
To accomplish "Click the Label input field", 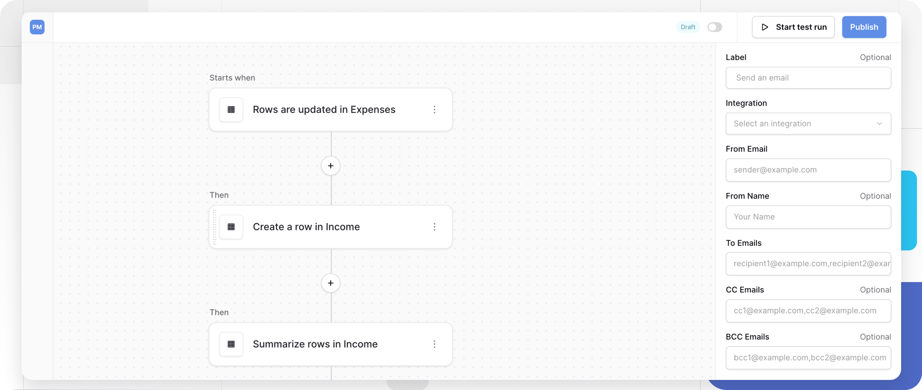I will pos(808,78).
